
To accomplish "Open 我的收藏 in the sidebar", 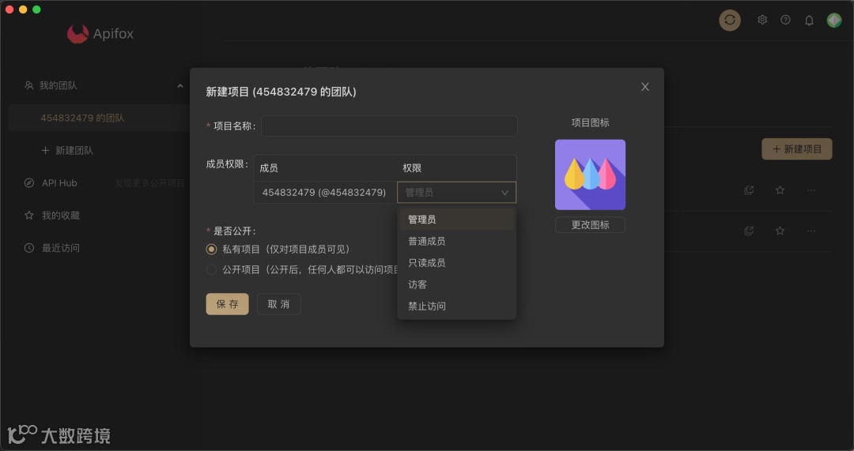I will [x=60, y=216].
